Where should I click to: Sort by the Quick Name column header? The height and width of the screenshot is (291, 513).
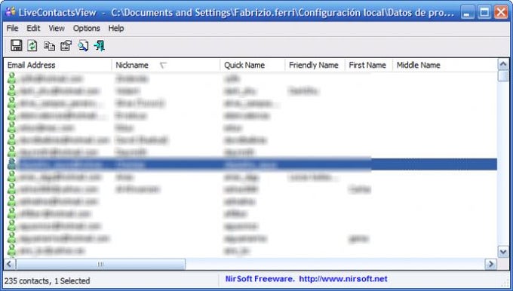(253, 65)
